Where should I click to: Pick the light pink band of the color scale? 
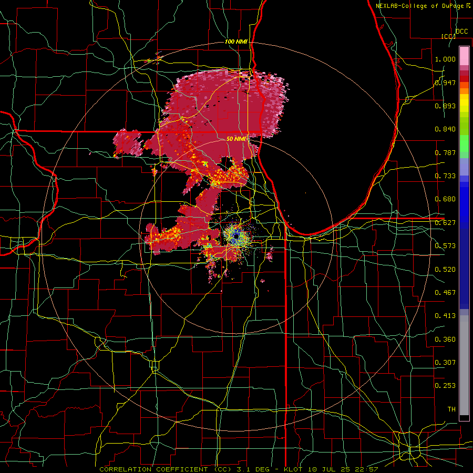[464, 56]
